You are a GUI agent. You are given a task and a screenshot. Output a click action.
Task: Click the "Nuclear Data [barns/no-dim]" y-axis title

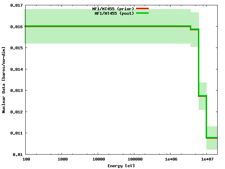(x=4, y=80)
